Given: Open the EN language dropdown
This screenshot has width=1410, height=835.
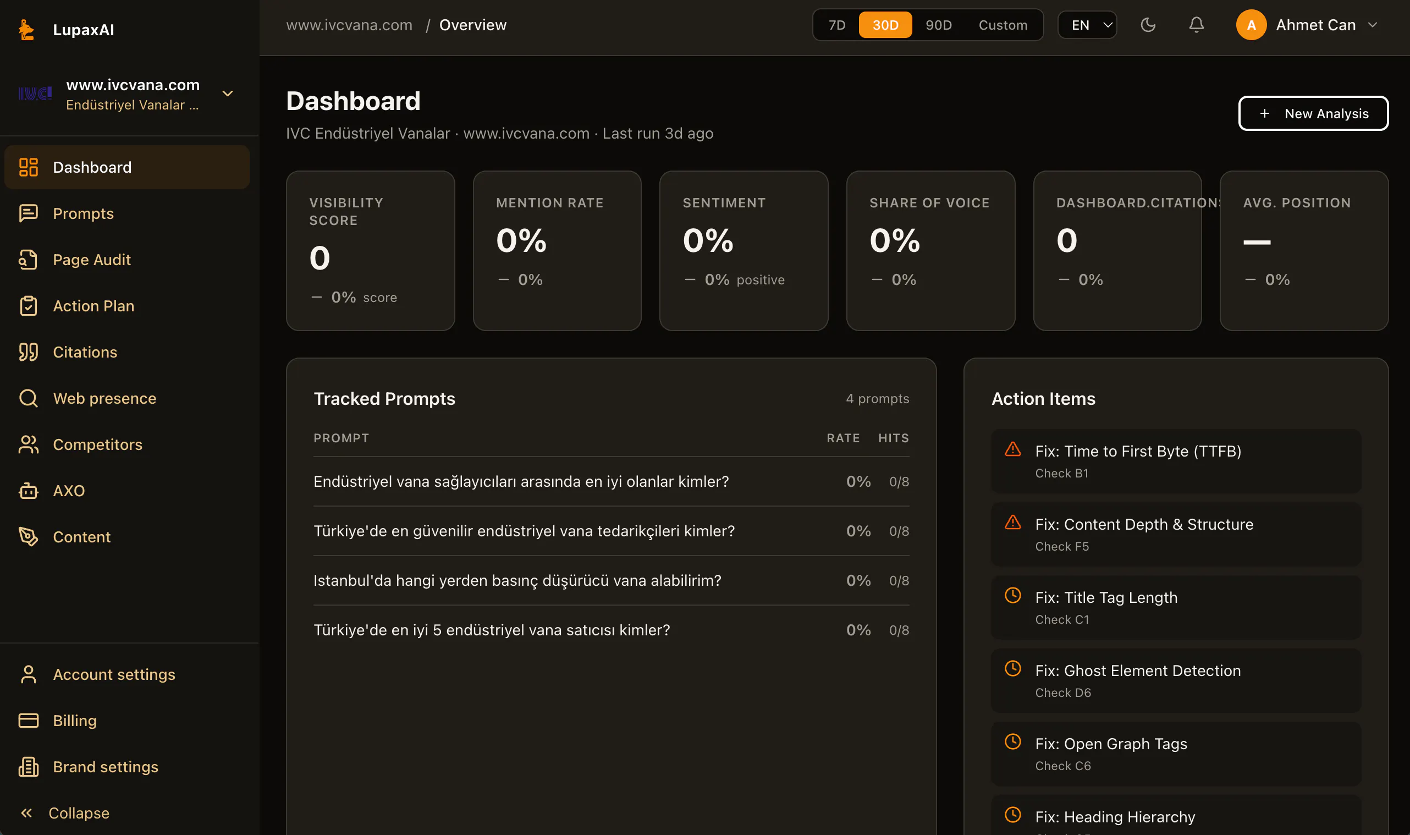Looking at the screenshot, I should pyautogui.click(x=1087, y=25).
